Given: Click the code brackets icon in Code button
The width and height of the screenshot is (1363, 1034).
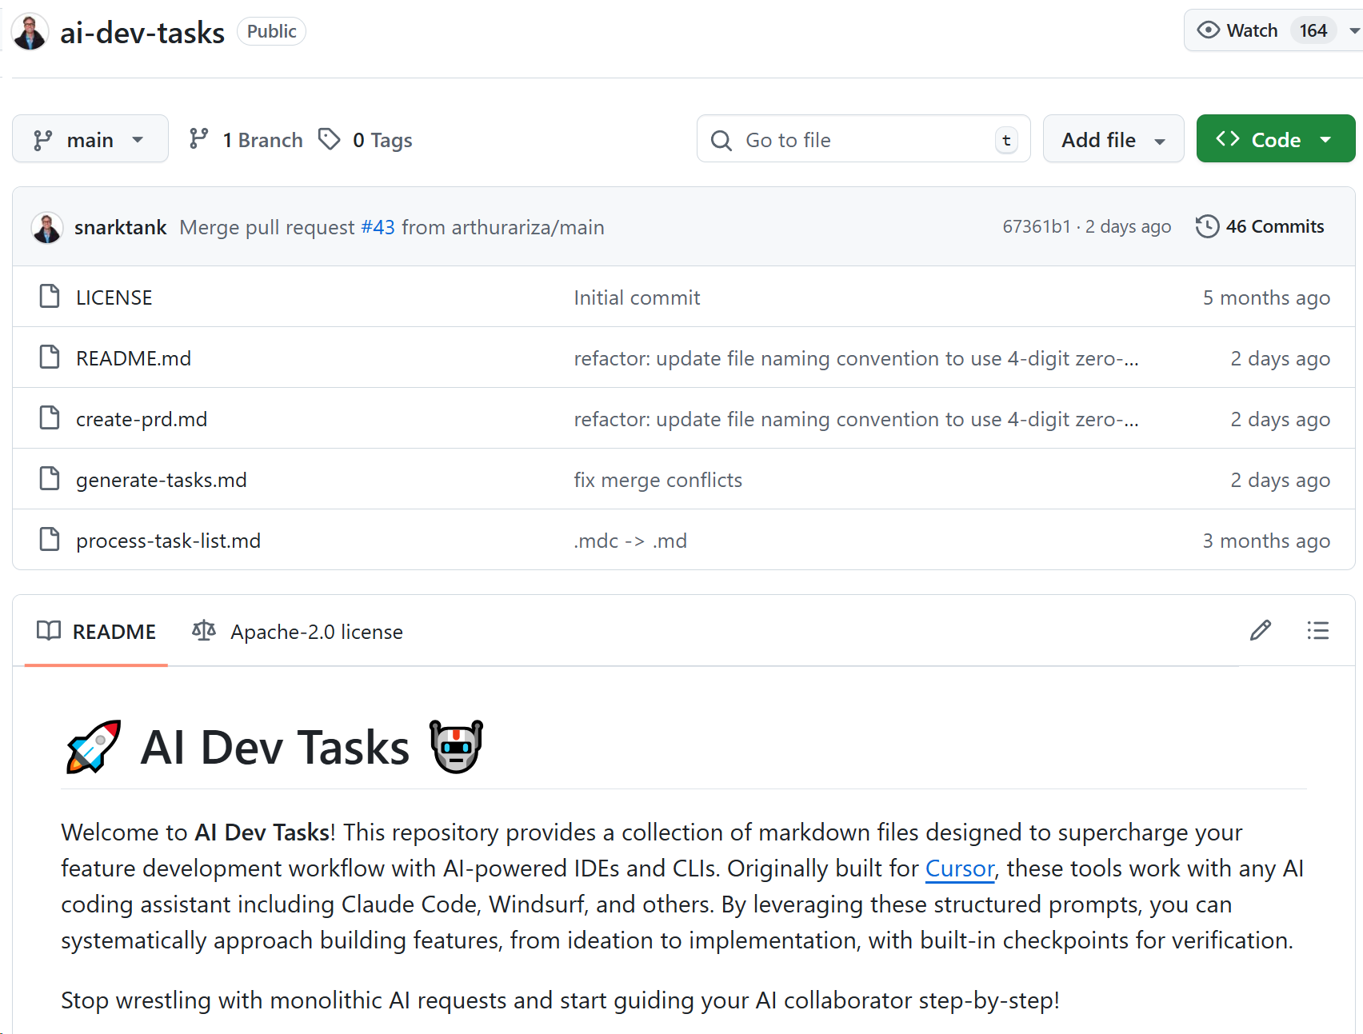Looking at the screenshot, I should (1228, 139).
